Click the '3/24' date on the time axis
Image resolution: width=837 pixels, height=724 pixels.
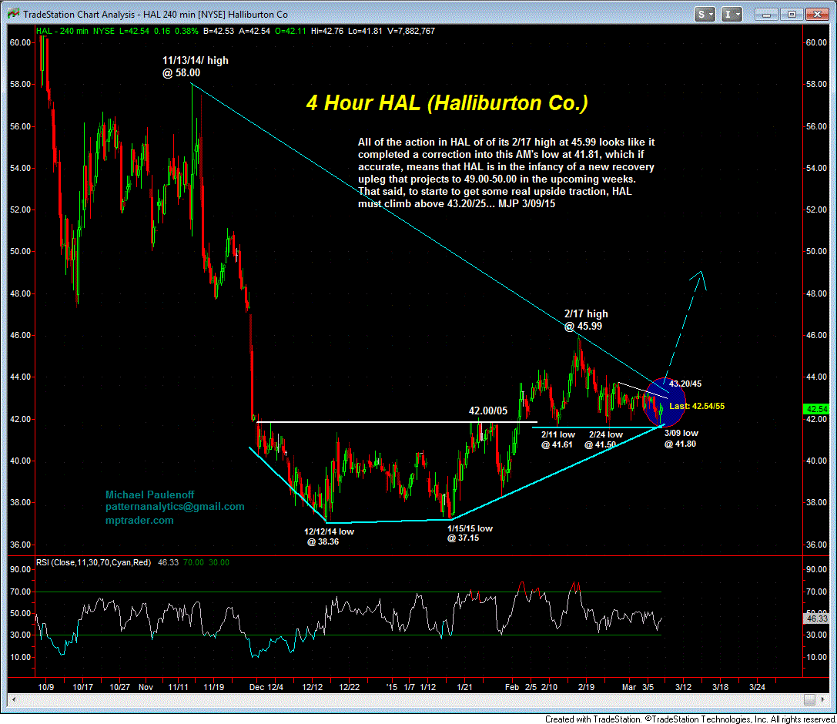[757, 687]
